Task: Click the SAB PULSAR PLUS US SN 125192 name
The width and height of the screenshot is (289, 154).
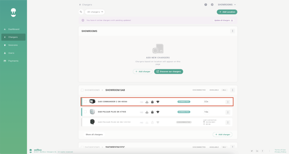Action: (114, 122)
